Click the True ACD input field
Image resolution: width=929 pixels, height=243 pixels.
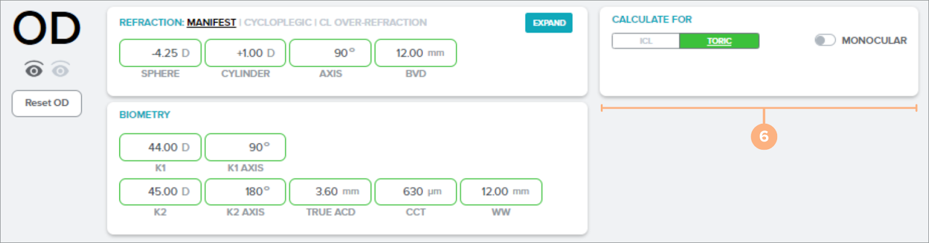point(330,192)
